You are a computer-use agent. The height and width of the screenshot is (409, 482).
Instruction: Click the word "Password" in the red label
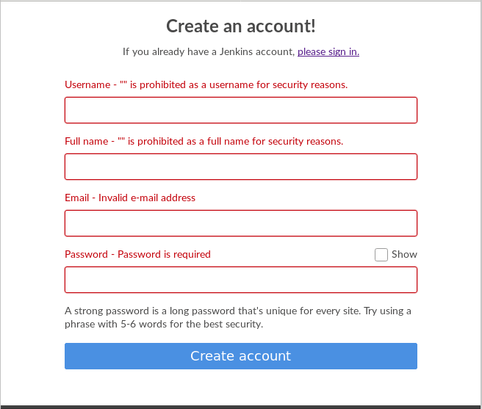point(86,255)
